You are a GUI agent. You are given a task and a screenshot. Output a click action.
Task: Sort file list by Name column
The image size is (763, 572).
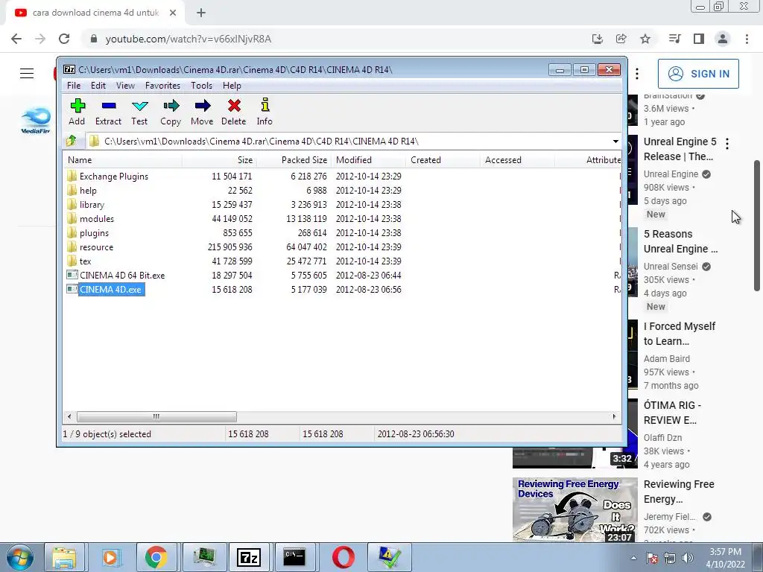(123, 160)
